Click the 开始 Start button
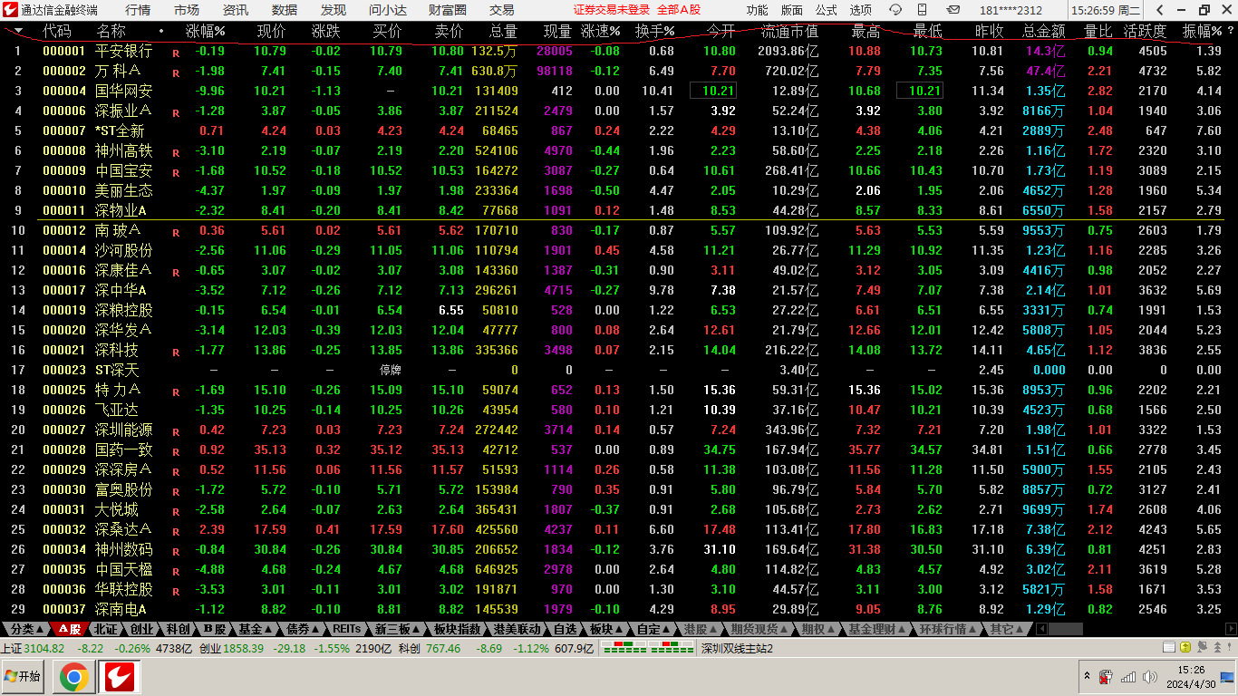Viewport: 1238px width, 696px height. [24, 677]
